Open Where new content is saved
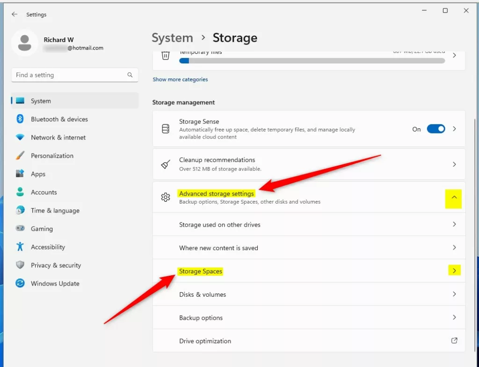Screen dimensions: 479x367 pos(309,248)
